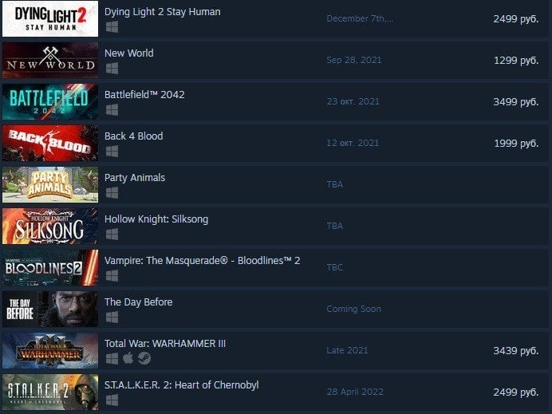Click the Windows icon under Dying Light 2

tap(112, 27)
